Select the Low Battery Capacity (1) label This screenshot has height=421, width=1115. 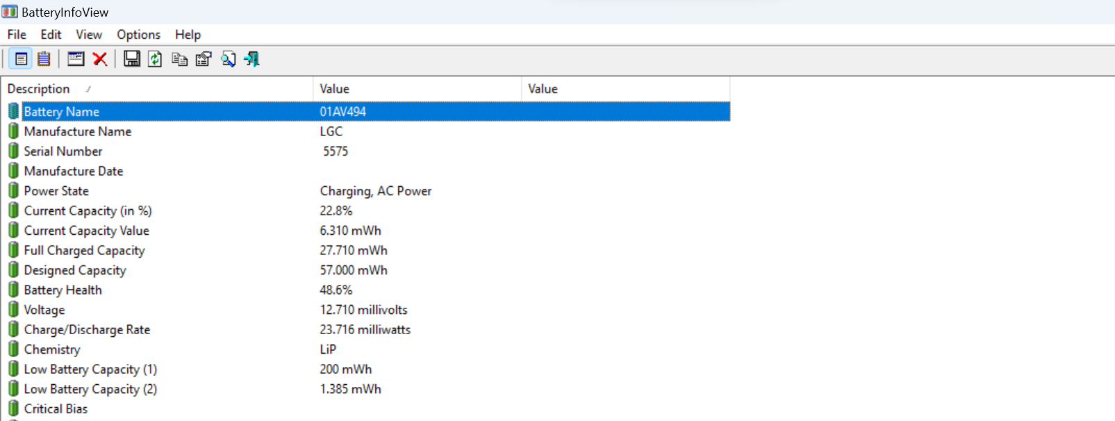90,369
